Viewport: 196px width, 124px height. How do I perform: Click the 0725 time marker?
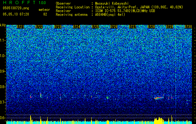point(95,27)
